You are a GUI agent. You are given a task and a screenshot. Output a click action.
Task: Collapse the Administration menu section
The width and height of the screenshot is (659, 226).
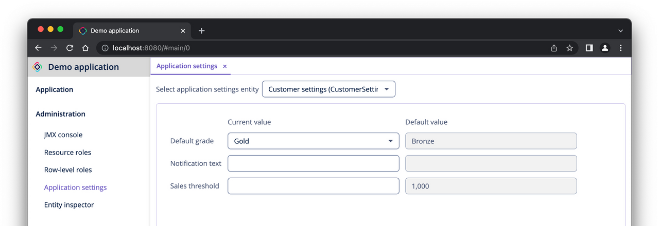coord(60,114)
